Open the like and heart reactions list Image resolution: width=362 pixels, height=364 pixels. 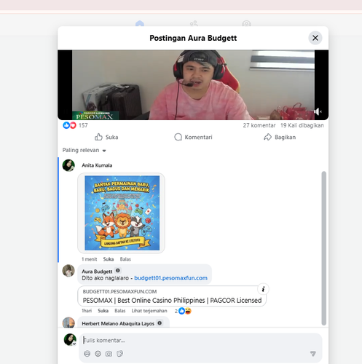point(69,125)
